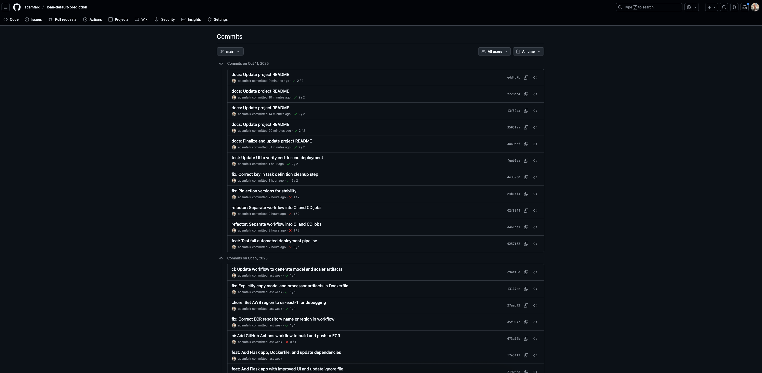Viewport: 762px width, 373px height.
Task: Click the failed checks X on commit e4b1cf4
Action: [290, 197]
